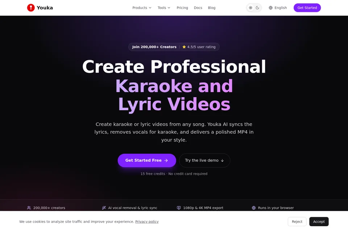Click the 15 free credits note text
This screenshot has height=232, width=348.
(x=174, y=174)
